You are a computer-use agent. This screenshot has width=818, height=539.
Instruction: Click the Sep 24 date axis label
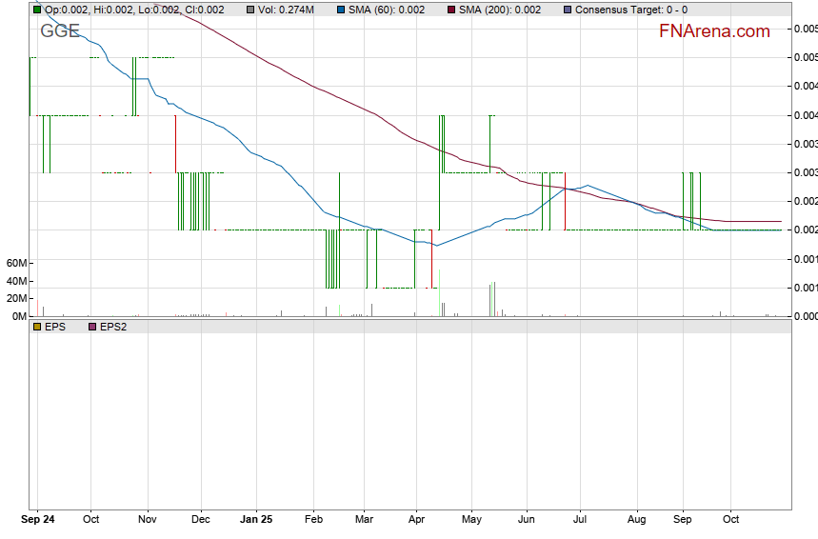[x=37, y=520]
